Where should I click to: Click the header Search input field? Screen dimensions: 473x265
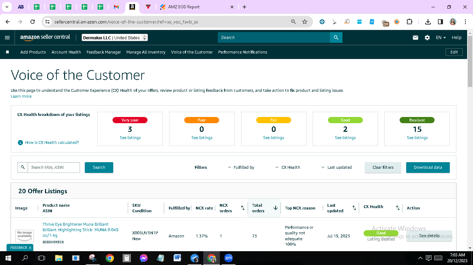coord(274,38)
